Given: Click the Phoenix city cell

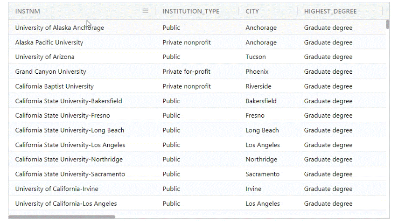Looking at the screenshot, I should [257, 72].
